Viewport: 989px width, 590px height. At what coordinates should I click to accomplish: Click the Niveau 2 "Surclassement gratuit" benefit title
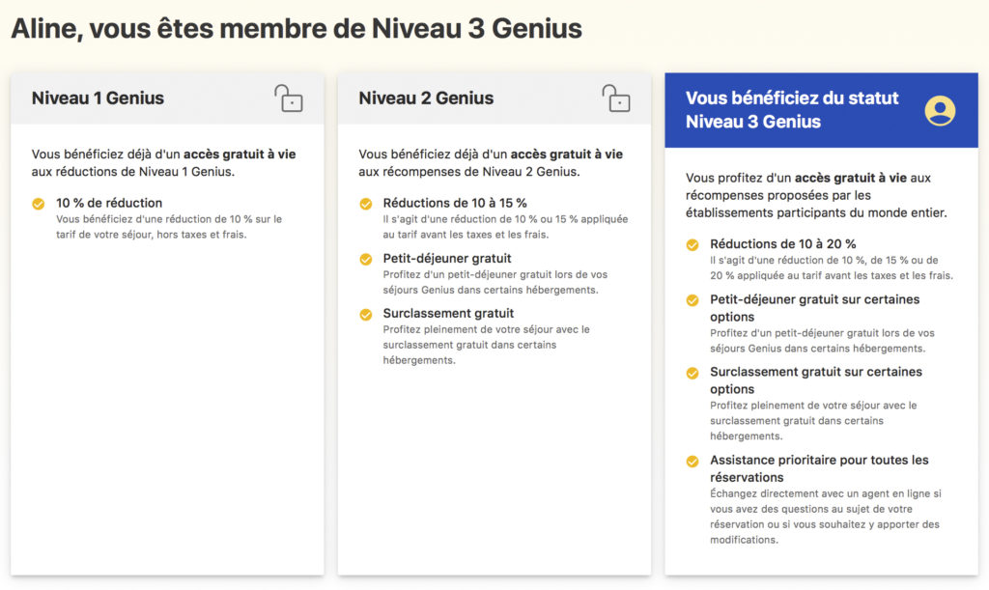(x=448, y=314)
